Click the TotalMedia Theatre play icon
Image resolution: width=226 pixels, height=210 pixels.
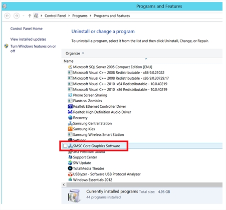pos(70,168)
